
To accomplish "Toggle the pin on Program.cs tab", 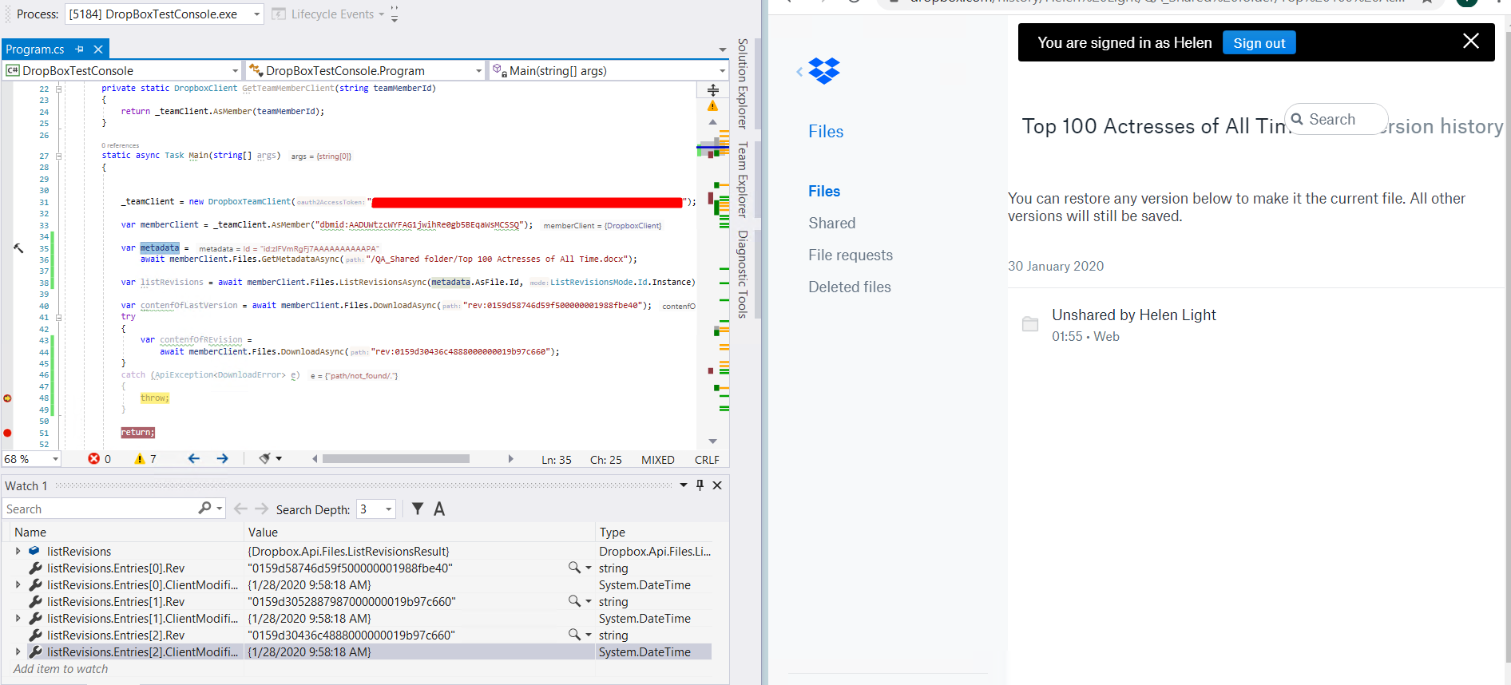I will coord(79,49).
